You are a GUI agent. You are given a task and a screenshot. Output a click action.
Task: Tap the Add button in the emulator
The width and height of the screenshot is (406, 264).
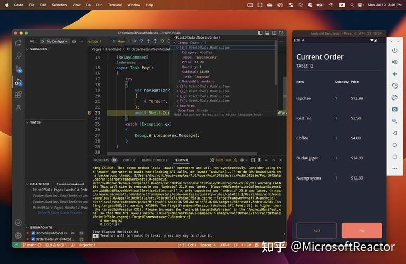click(x=316, y=230)
